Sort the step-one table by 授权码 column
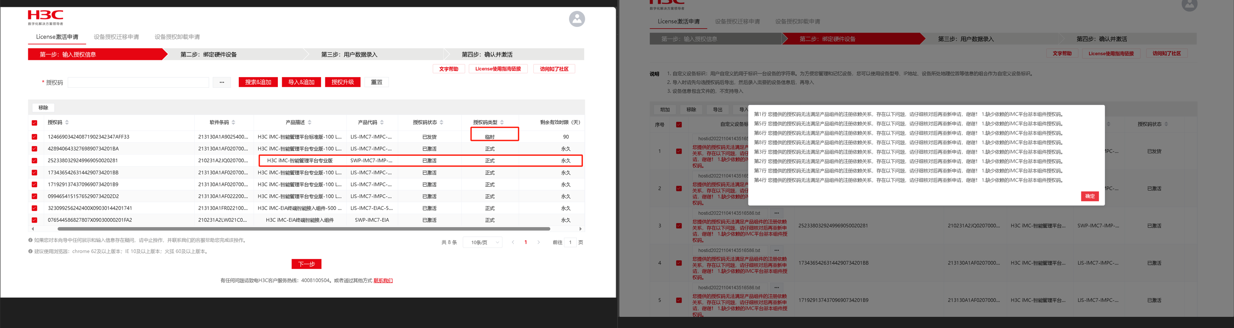 pyautogui.click(x=67, y=122)
